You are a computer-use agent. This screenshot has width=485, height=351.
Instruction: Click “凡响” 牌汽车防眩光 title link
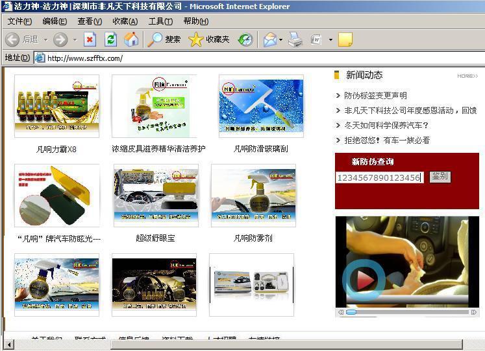click(58, 238)
